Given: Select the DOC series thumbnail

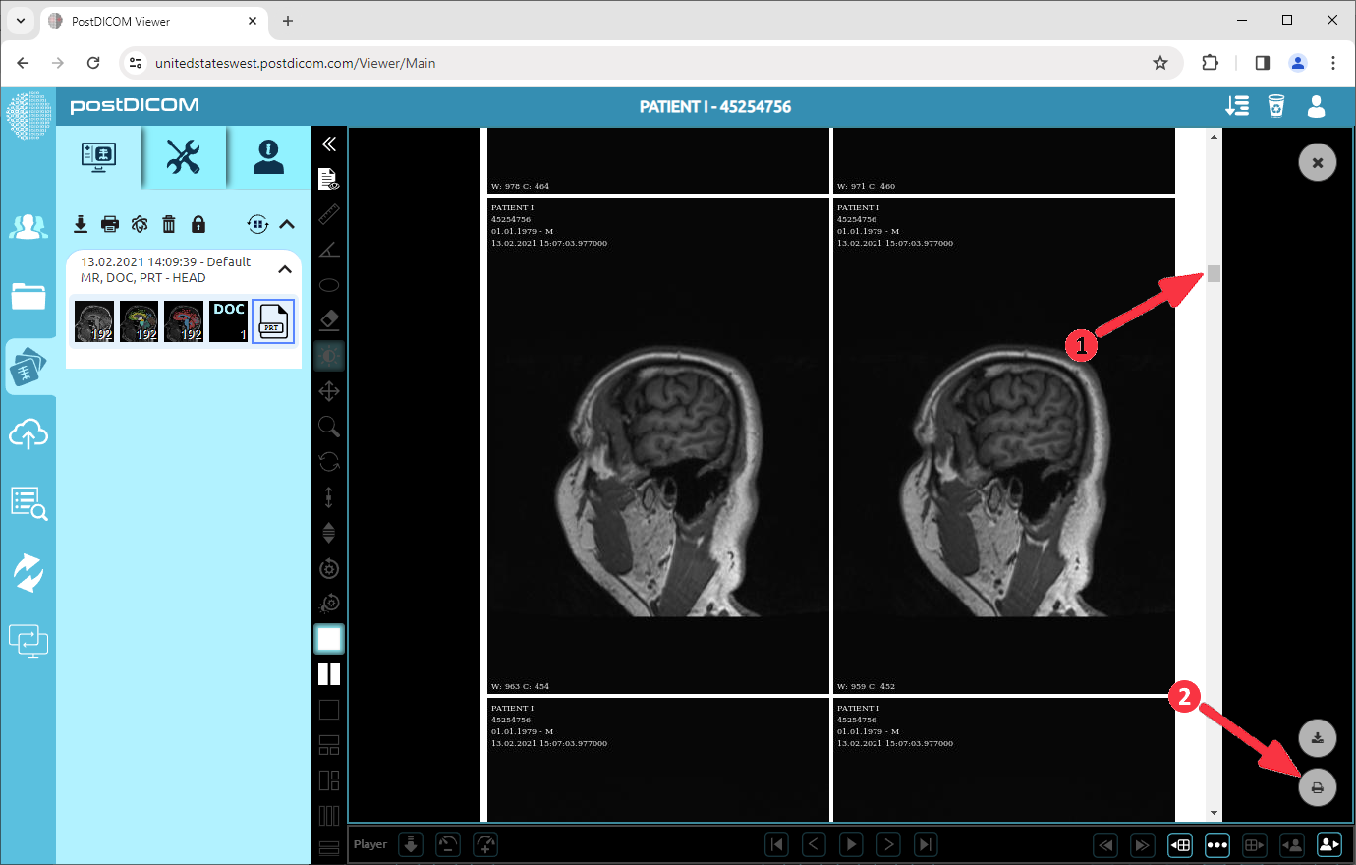Looking at the screenshot, I should click(227, 320).
